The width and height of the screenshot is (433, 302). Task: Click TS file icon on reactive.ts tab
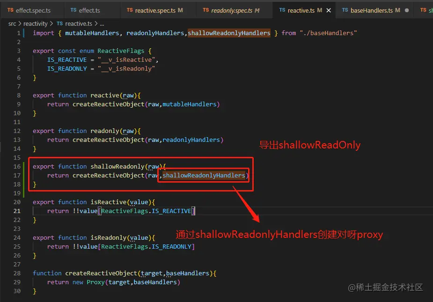coord(282,10)
